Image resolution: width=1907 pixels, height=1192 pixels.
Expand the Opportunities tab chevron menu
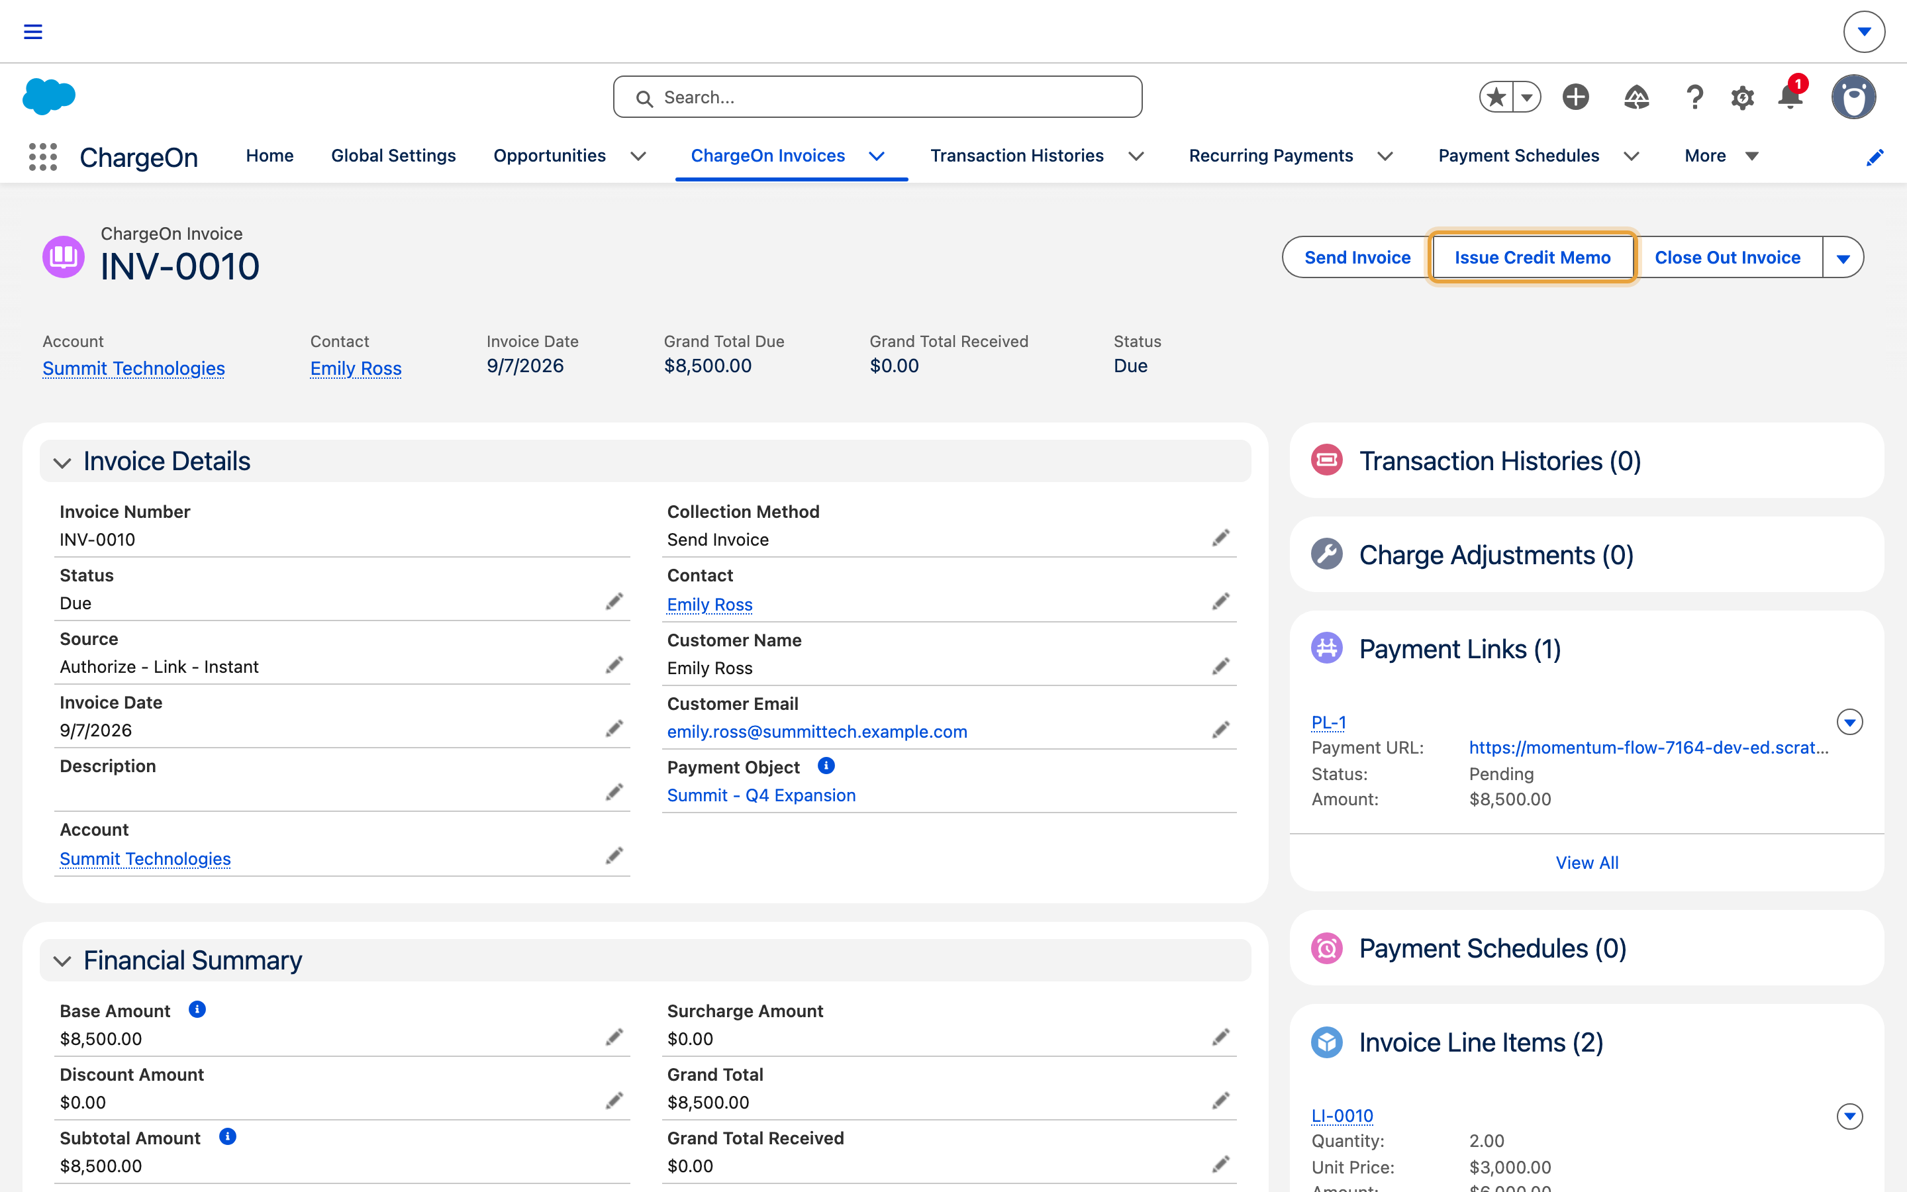(x=638, y=156)
